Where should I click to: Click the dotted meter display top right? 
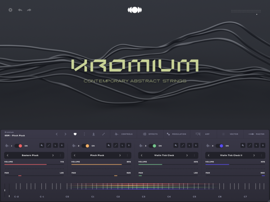[x=246, y=11]
